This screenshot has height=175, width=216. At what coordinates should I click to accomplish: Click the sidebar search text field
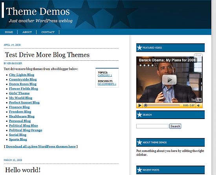(x=152, y=126)
